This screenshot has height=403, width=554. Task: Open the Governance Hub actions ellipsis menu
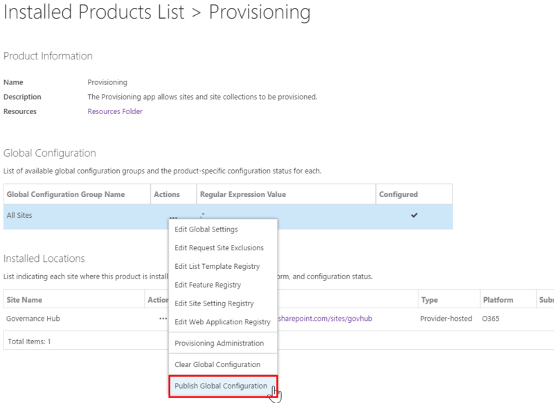[x=162, y=319]
